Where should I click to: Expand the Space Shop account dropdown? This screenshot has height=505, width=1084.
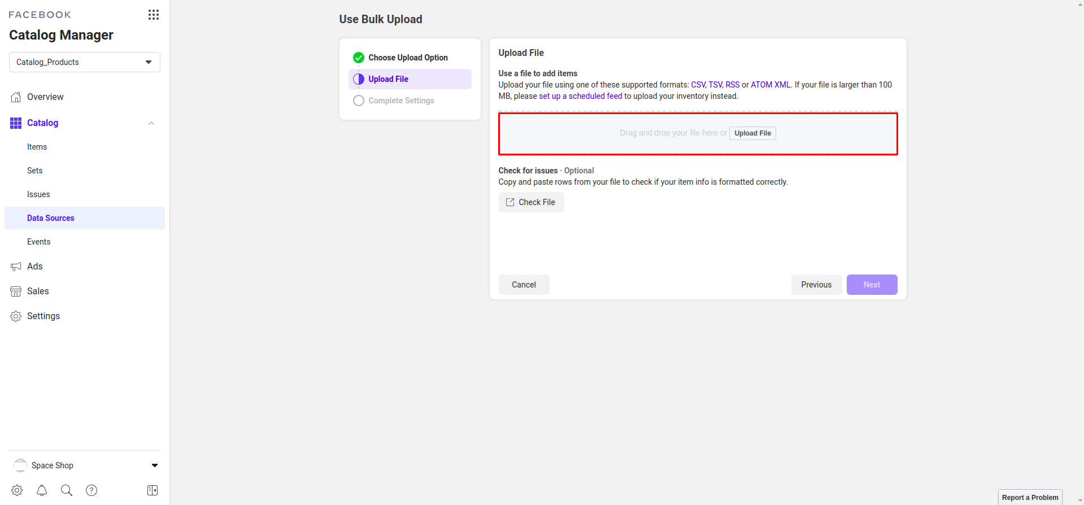(154, 465)
